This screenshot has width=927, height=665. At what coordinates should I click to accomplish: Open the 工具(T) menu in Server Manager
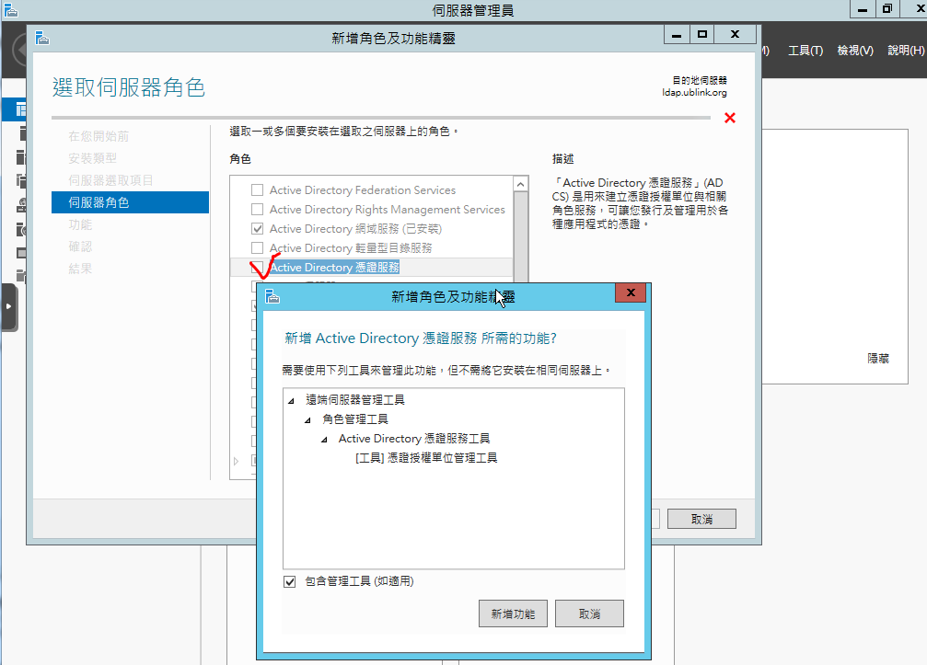[x=805, y=51]
